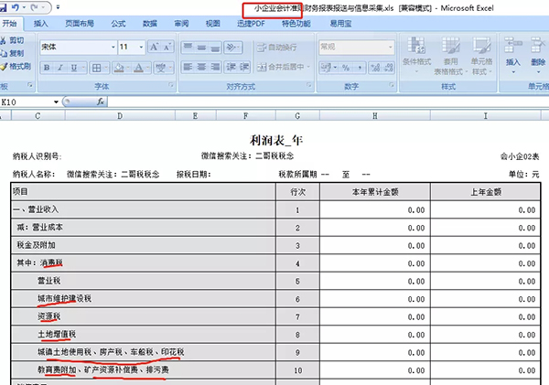Increase font size with the large A icon
This screenshot has width=549, height=385.
(154, 47)
